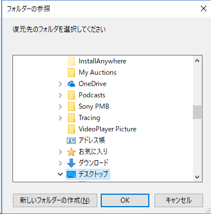Click the VideoPlayer Picture folder icon
Screen dimensions: 211x214
(x=71, y=129)
